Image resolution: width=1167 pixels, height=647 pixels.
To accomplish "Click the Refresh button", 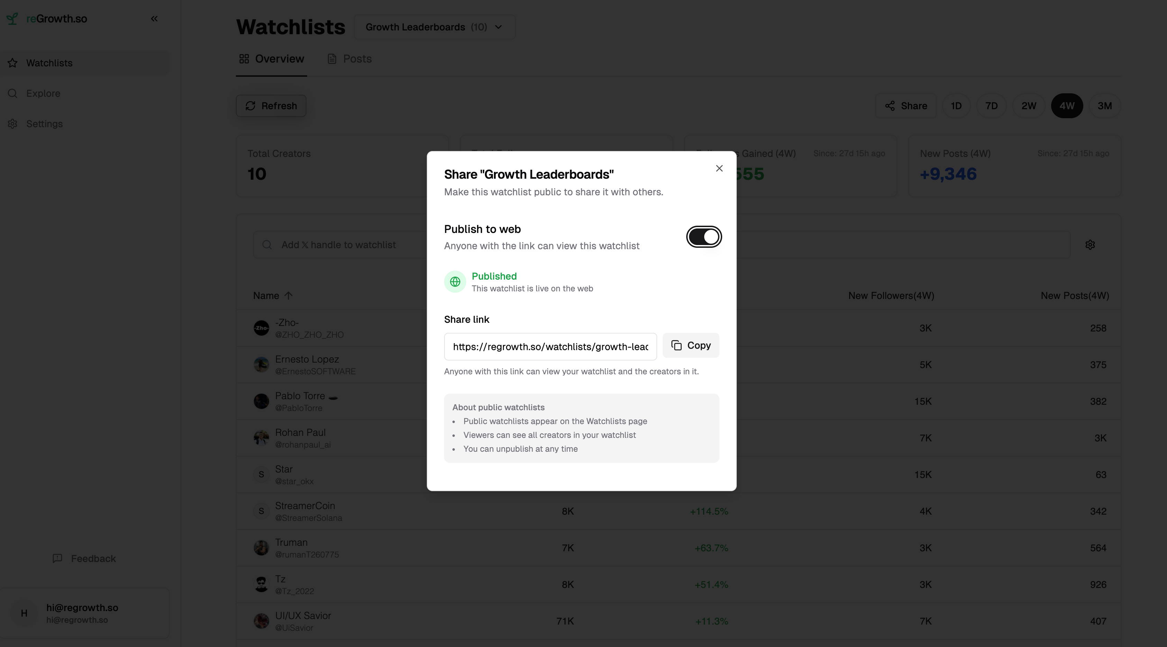I will tap(271, 106).
